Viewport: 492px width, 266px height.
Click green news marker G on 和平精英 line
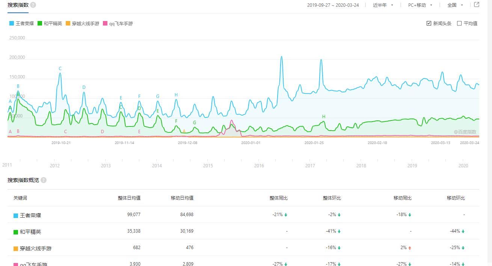tap(195, 123)
